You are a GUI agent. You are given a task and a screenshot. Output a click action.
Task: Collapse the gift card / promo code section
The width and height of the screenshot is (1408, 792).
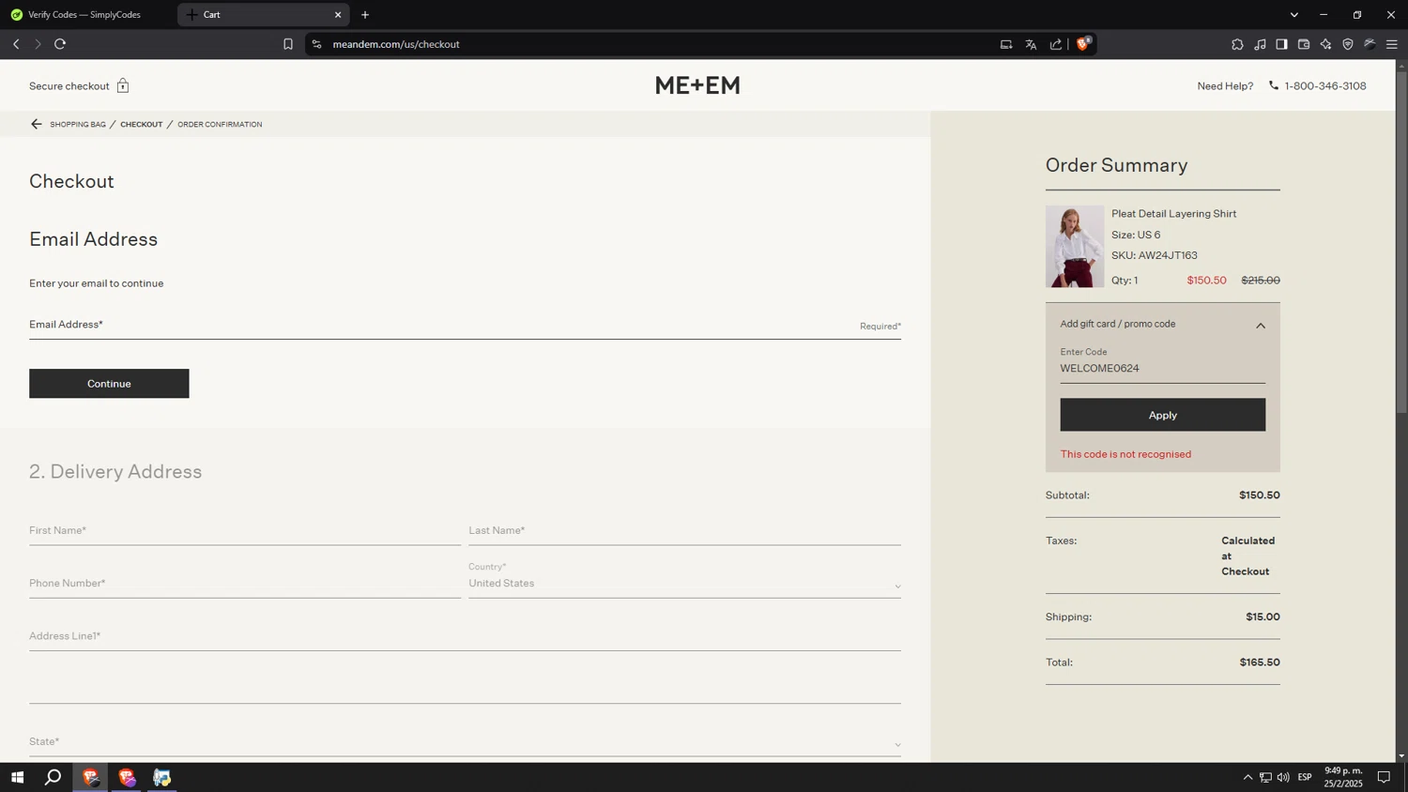click(1261, 326)
